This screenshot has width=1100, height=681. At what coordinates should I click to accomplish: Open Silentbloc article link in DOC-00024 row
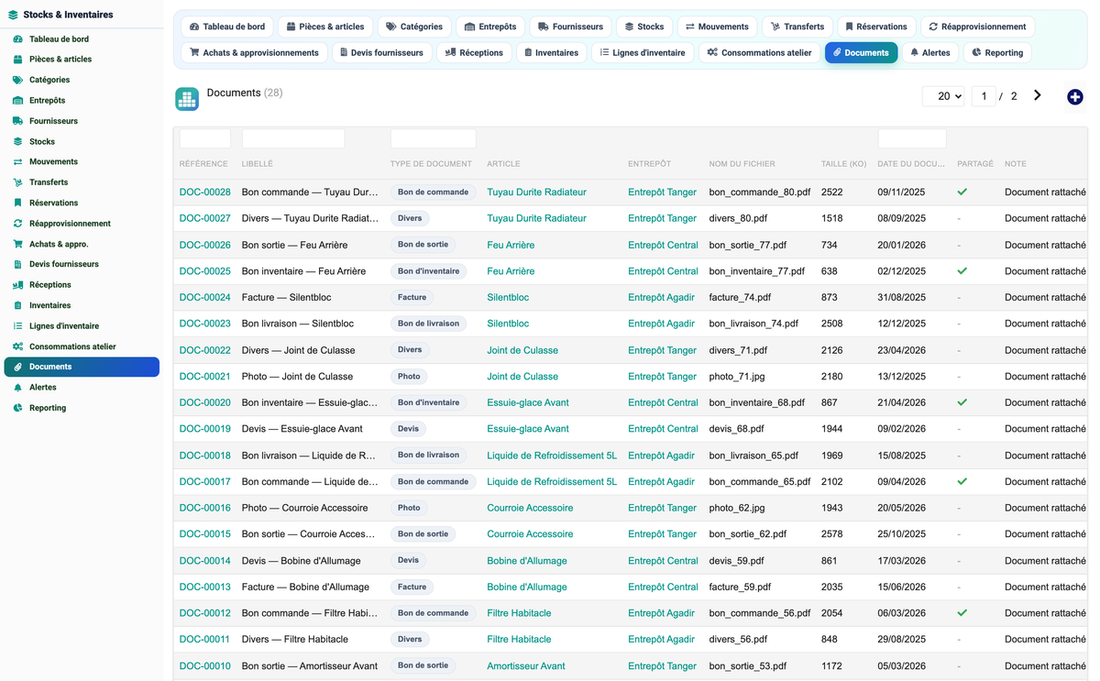coord(508,297)
